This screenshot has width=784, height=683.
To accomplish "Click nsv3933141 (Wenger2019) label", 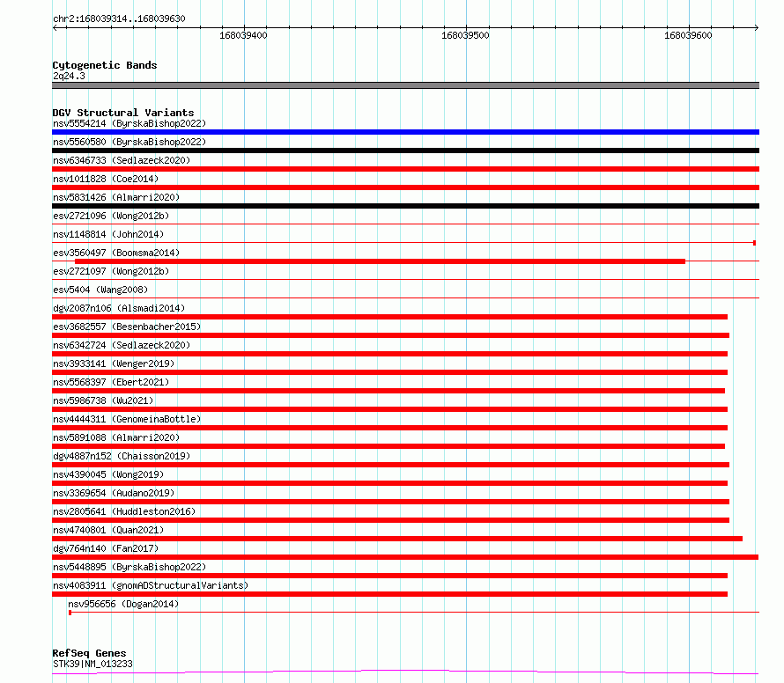I will point(114,364).
